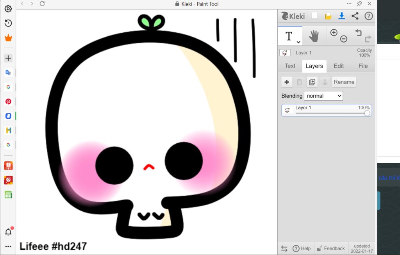The height and width of the screenshot is (255, 400).
Task: Click the Opacity 100% readout
Action: [x=364, y=53]
